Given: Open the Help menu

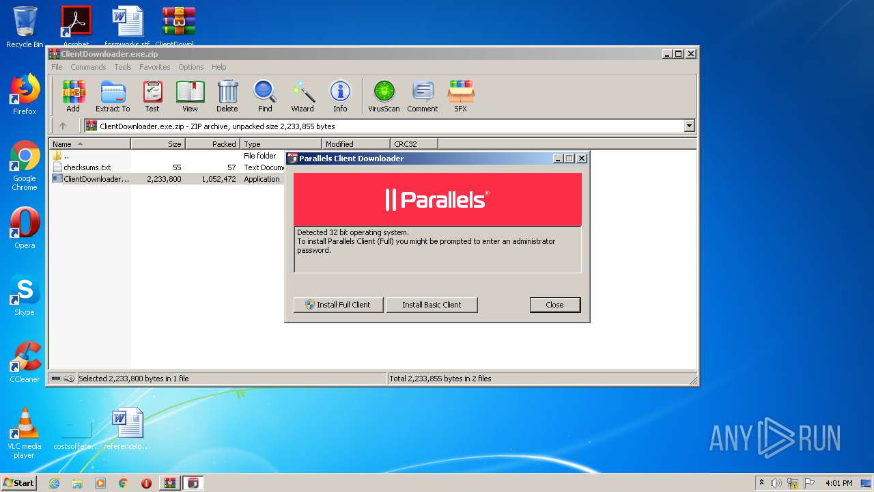Looking at the screenshot, I should [218, 67].
